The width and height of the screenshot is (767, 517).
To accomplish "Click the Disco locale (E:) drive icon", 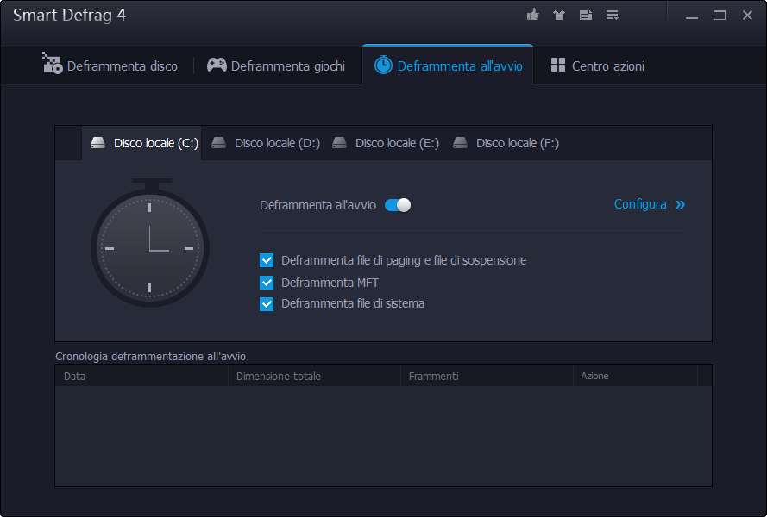I will [340, 143].
